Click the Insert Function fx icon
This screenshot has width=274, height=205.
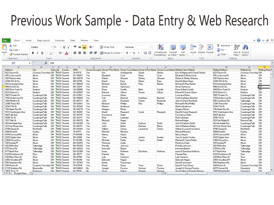[46, 63]
